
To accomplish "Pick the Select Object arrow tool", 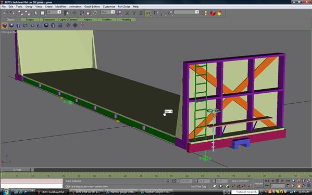I will tap(35, 13).
